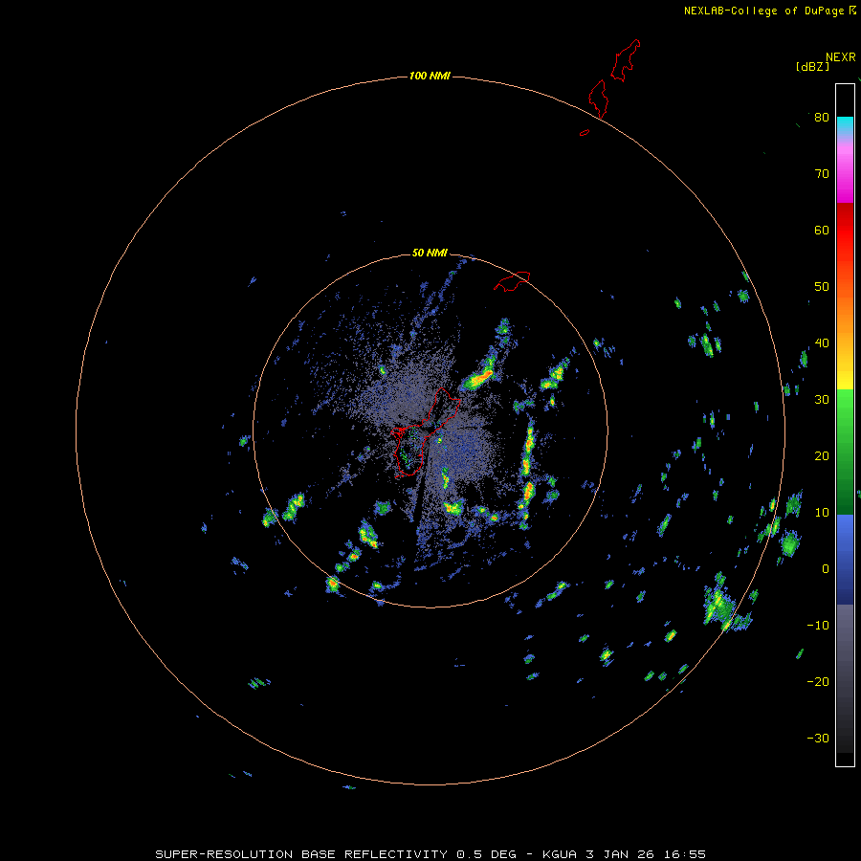Click the 50 NMI range ring label
Image resolution: width=861 pixels, height=861 pixels.
pos(430,253)
